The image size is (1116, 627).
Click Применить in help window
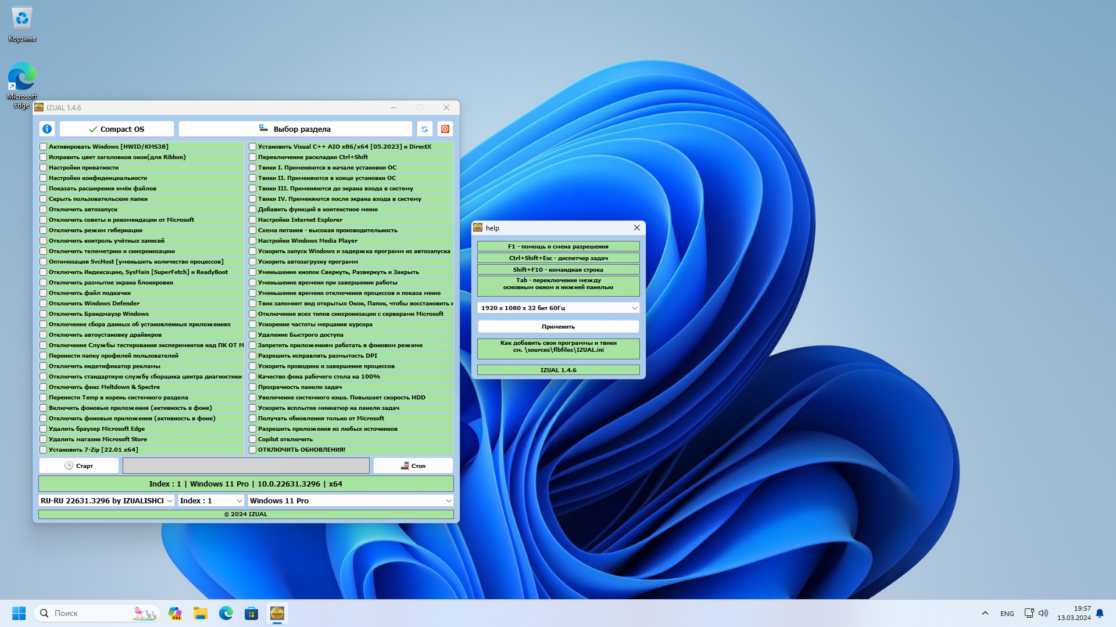(559, 326)
